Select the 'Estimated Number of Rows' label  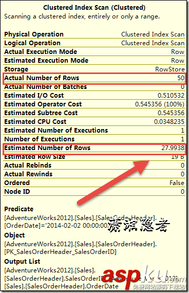[x=47, y=148]
